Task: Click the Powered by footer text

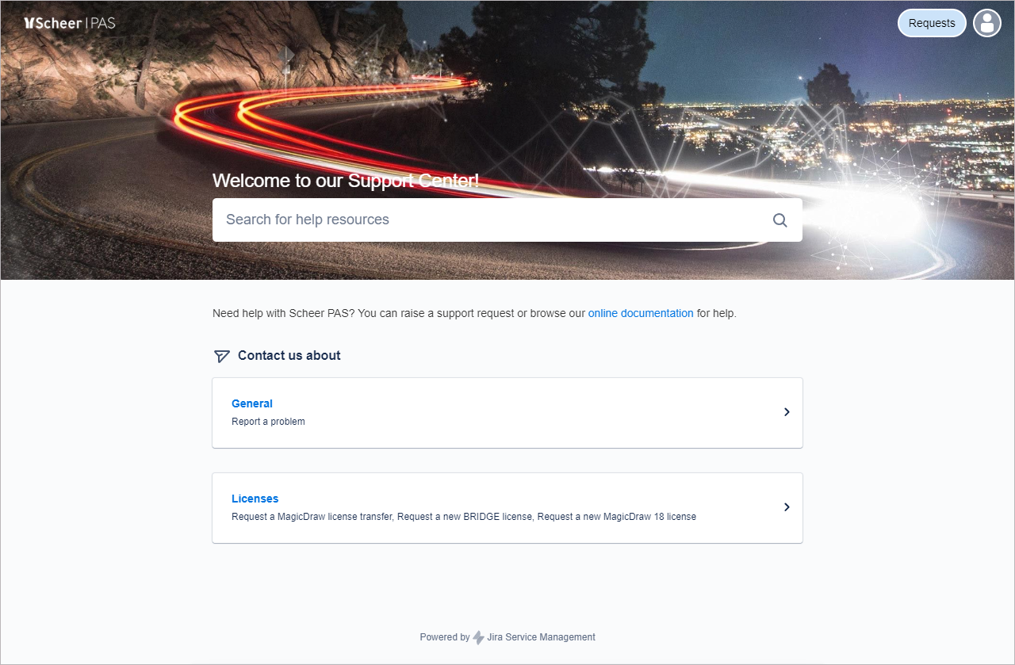Action: tap(445, 637)
